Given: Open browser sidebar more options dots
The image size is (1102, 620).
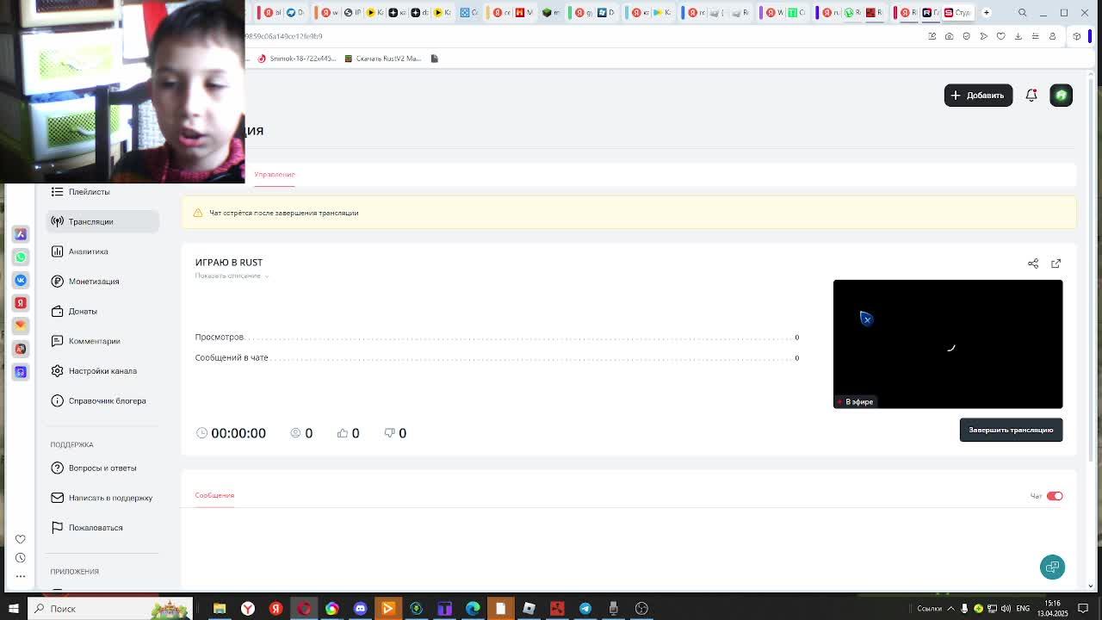Looking at the screenshot, I should click(21, 576).
